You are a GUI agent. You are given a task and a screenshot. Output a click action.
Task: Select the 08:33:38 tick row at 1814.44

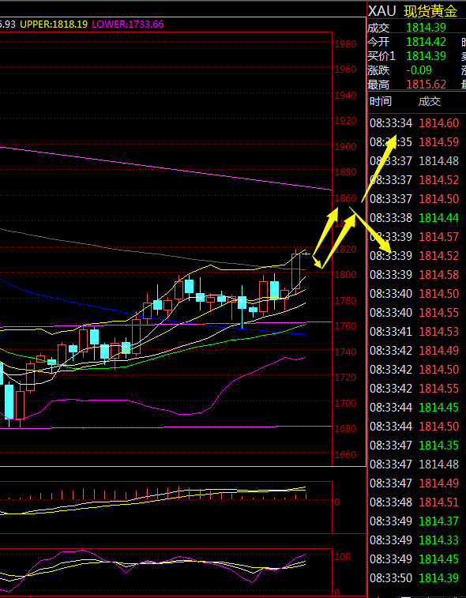coord(415,218)
